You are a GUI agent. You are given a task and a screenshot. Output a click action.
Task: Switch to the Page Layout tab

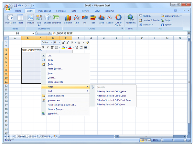45,11
